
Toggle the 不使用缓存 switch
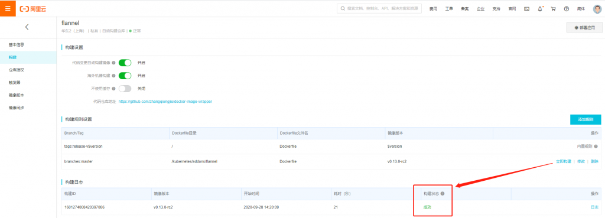pos(125,89)
